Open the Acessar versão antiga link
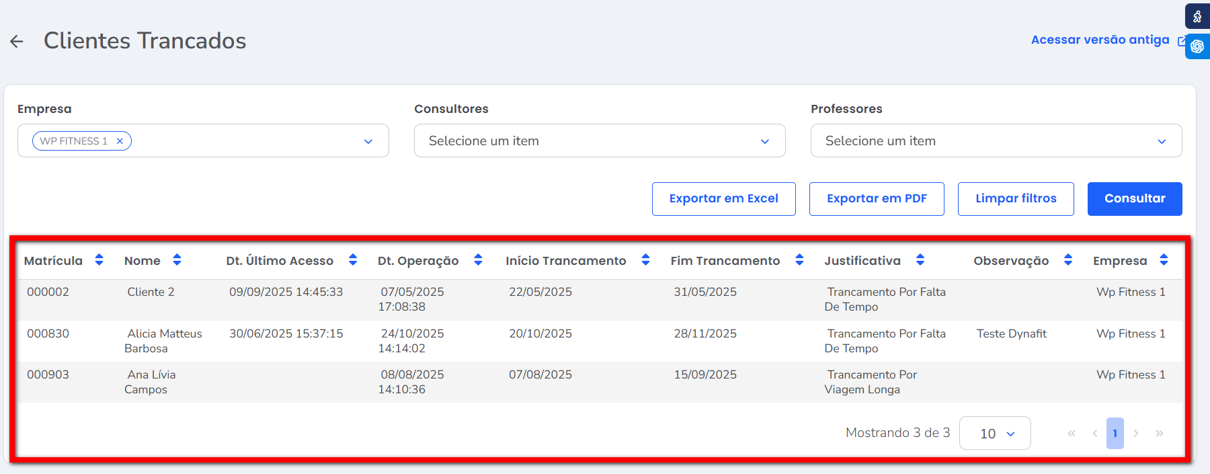The width and height of the screenshot is (1210, 474). (1100, 40)
